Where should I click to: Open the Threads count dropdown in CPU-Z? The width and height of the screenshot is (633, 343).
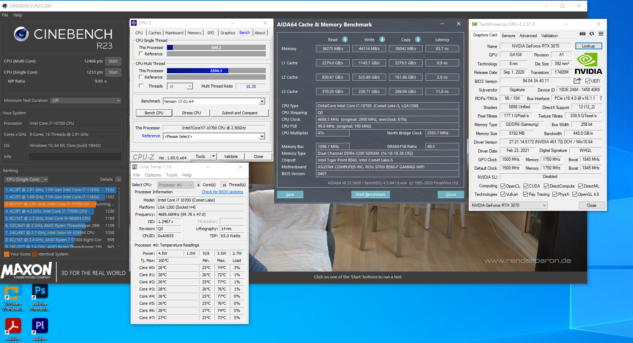tap(190, 86)
